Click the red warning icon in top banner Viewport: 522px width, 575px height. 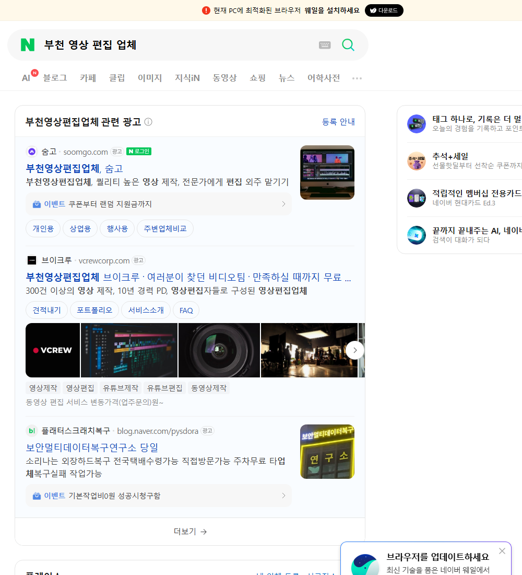pyautogui.click(x=206, y=10)
